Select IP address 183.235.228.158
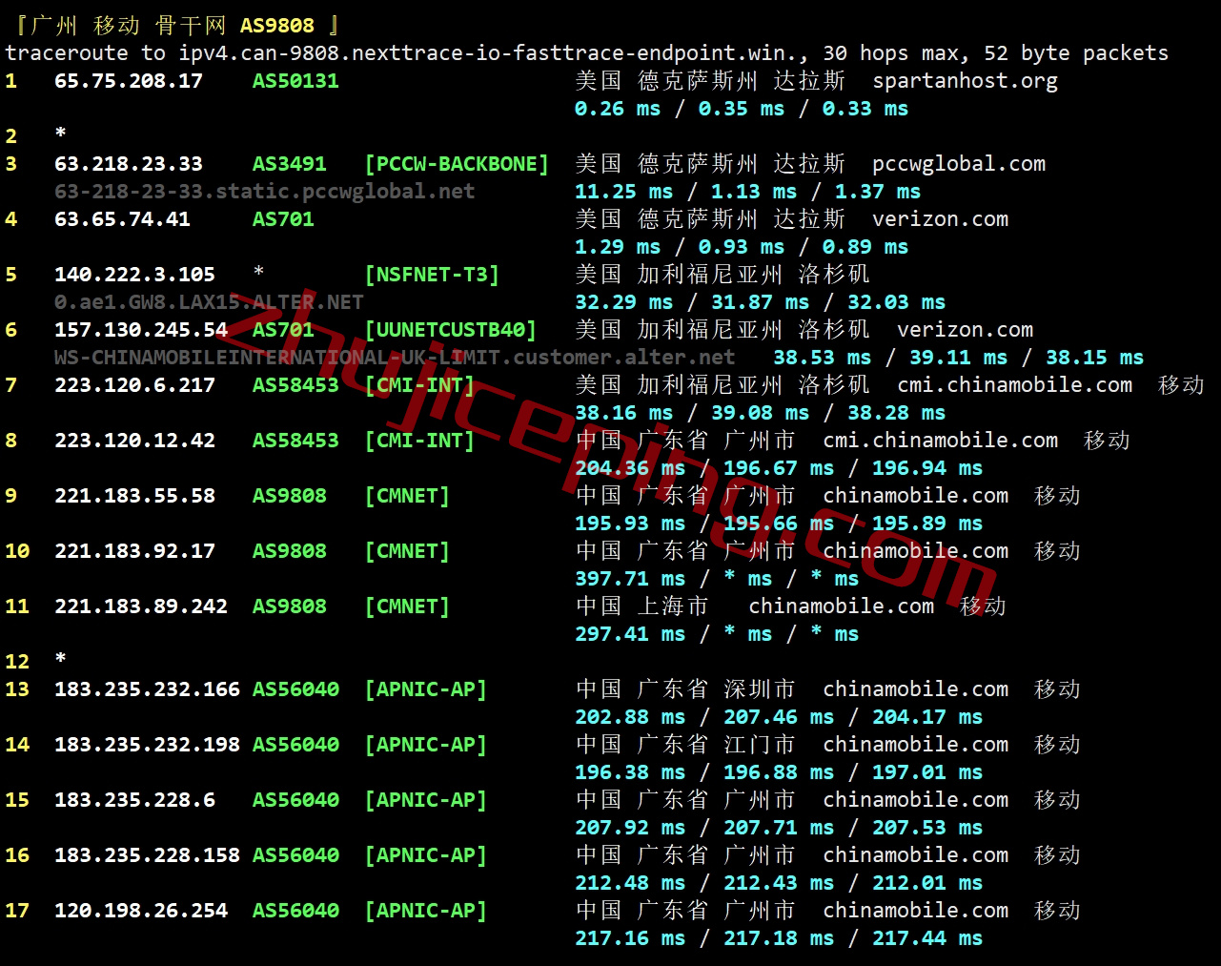Screen dimensions: 1221x966 tap(147, 855)
